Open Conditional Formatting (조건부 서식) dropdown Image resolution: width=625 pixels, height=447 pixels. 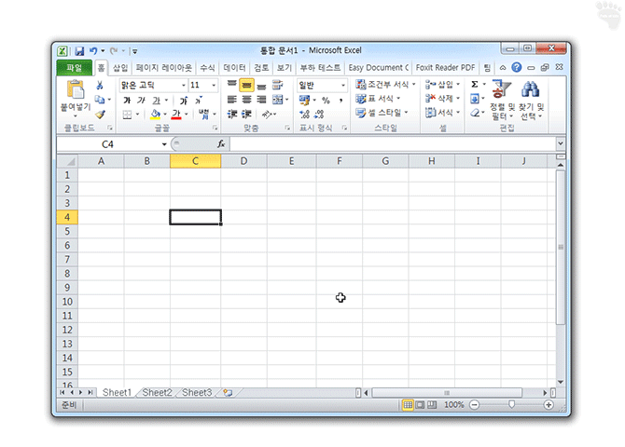point(385,85)
